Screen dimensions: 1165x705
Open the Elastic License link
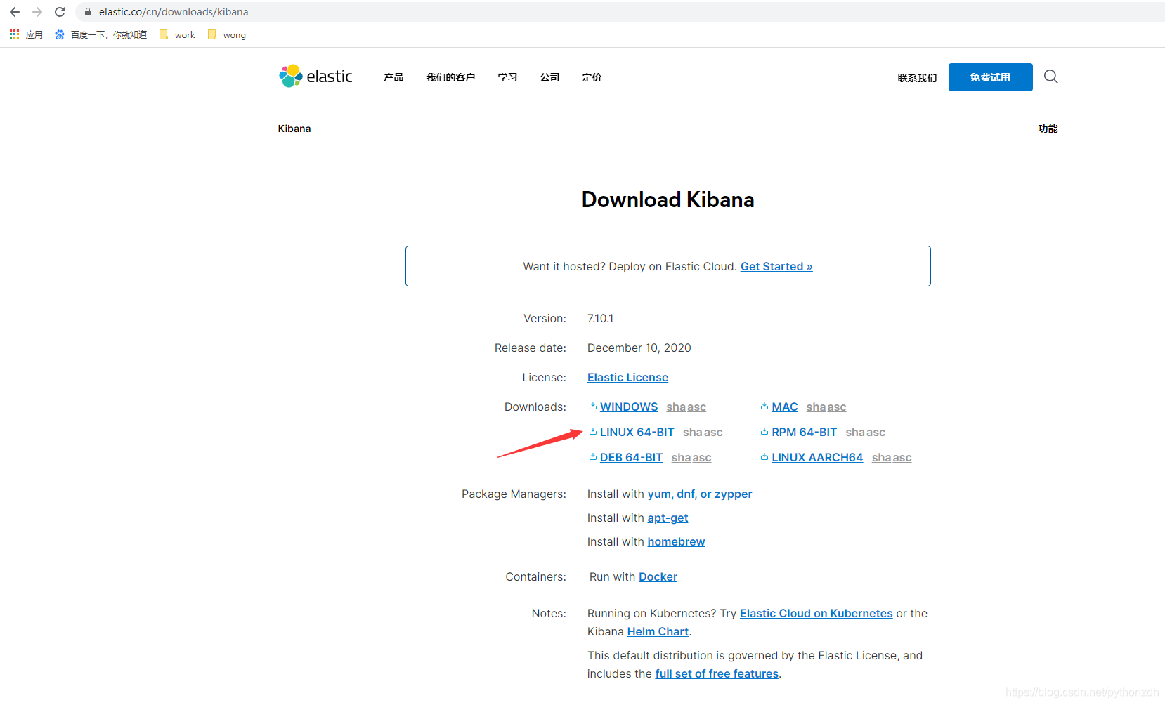(x=627, y=377)
